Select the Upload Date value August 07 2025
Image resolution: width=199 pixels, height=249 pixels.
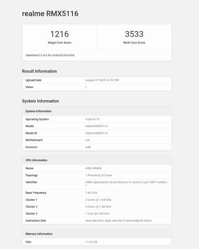pos(102,80)
